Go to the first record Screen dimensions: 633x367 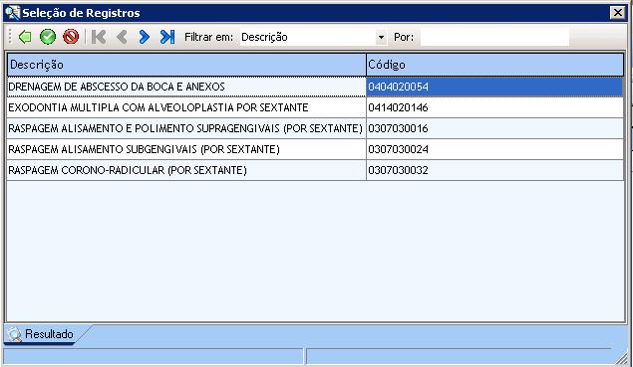click(x=99, y=37)
